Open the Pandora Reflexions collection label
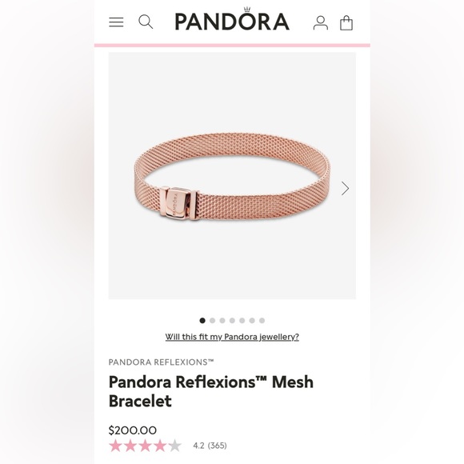Screen dimensions: 464x464 click(161, 362)
